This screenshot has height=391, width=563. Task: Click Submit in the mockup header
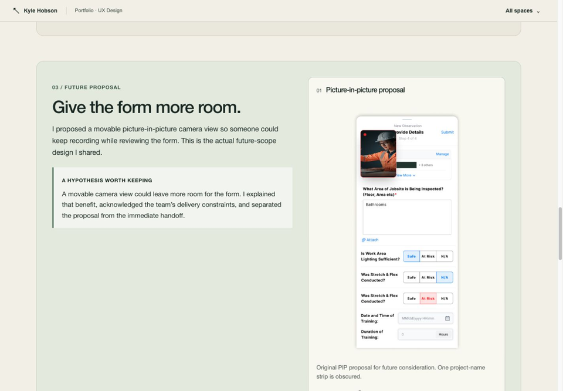pyautogui.click(x=447, y=132)
